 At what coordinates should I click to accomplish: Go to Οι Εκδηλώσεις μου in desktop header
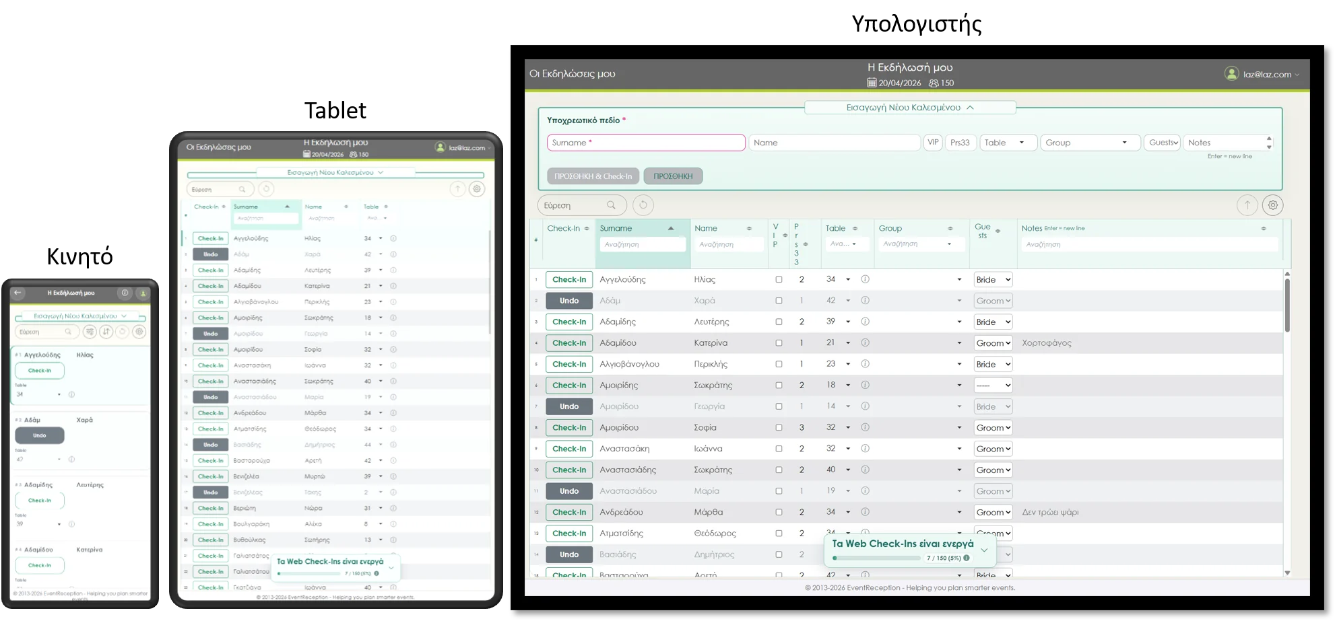click(572, 74)
